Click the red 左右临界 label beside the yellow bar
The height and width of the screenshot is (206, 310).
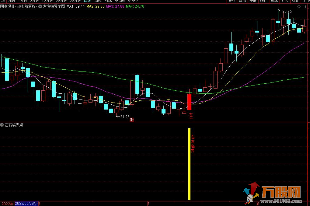[193, 144]
